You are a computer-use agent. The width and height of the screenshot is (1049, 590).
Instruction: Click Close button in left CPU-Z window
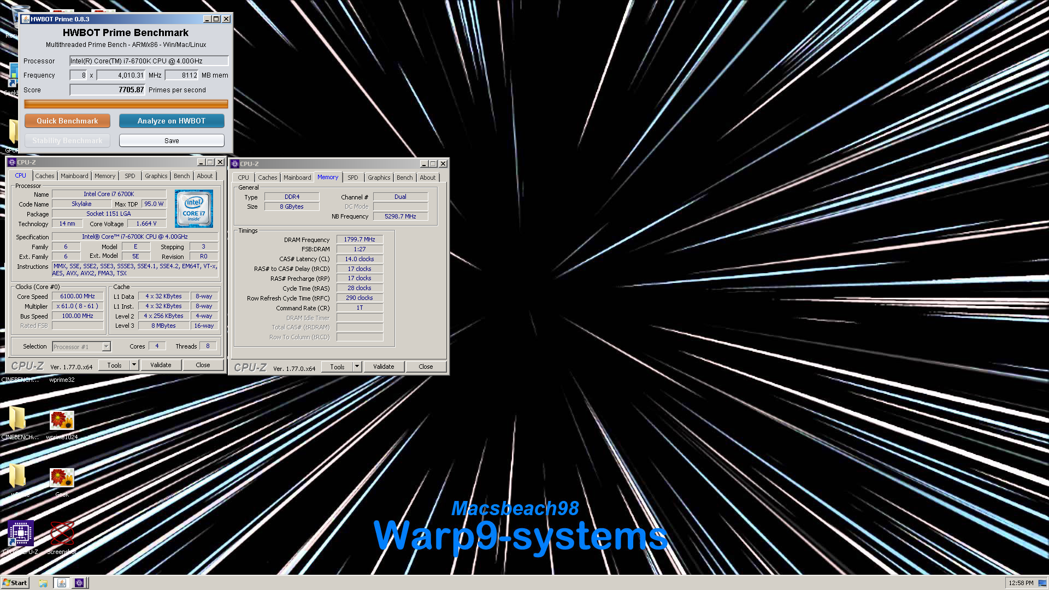coord(203,365)
